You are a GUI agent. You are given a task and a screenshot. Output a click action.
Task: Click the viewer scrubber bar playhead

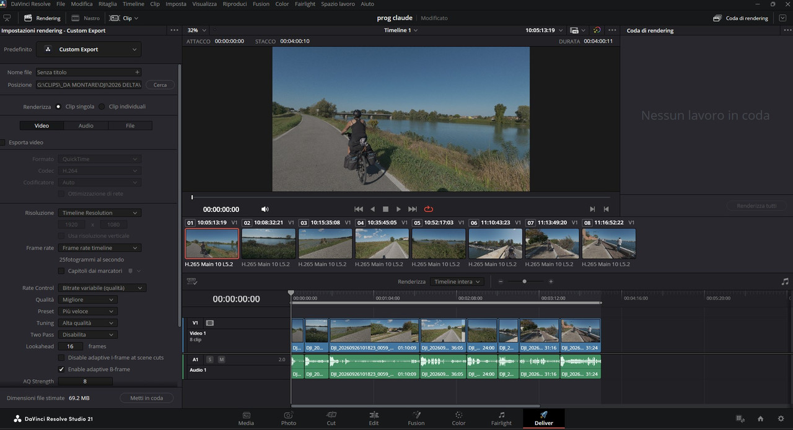click(x=192, y=197)
